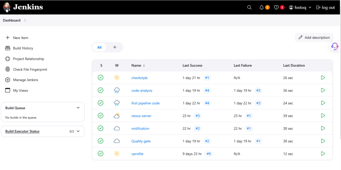This screenshot has height=170, width=341.
Task: Expand the Dashboard breadcrumb chevron
Action: pos(25,20)
